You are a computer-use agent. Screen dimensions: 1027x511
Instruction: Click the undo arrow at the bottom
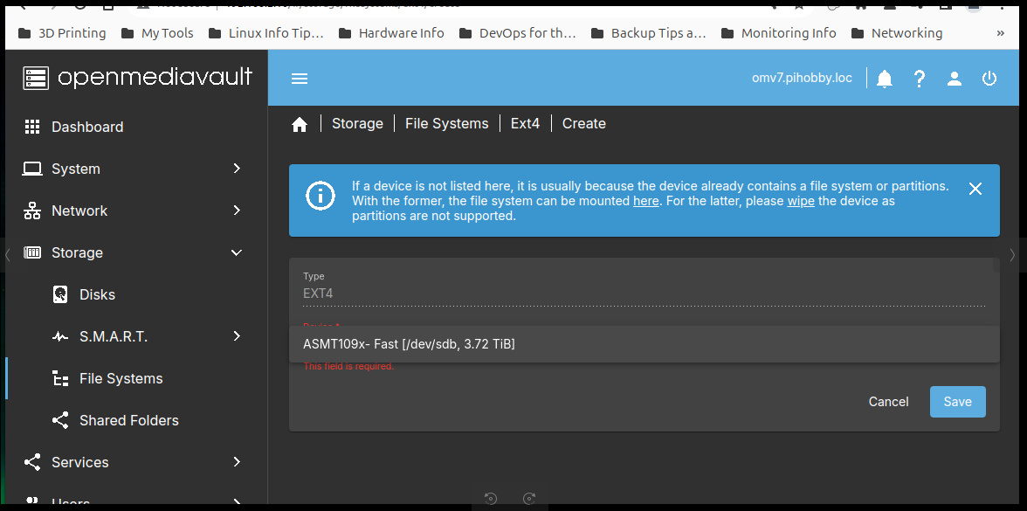point(490,498)
